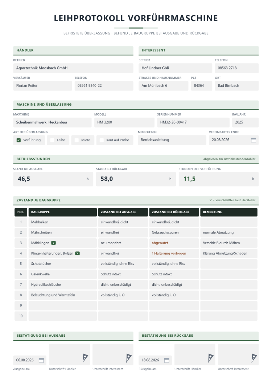Click Ausgabe cell dicht, unbeschädigt

(x=123, y=285)
